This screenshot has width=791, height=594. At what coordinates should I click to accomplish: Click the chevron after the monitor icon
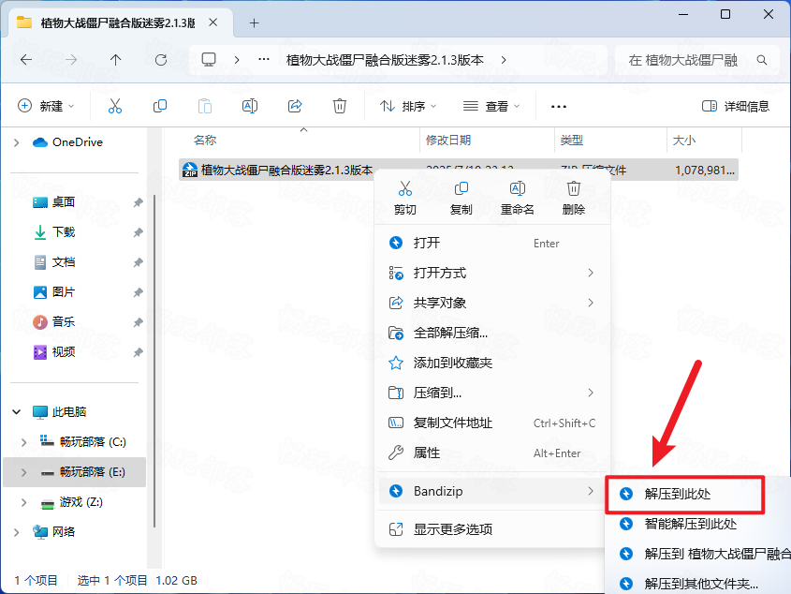point(237,60)
